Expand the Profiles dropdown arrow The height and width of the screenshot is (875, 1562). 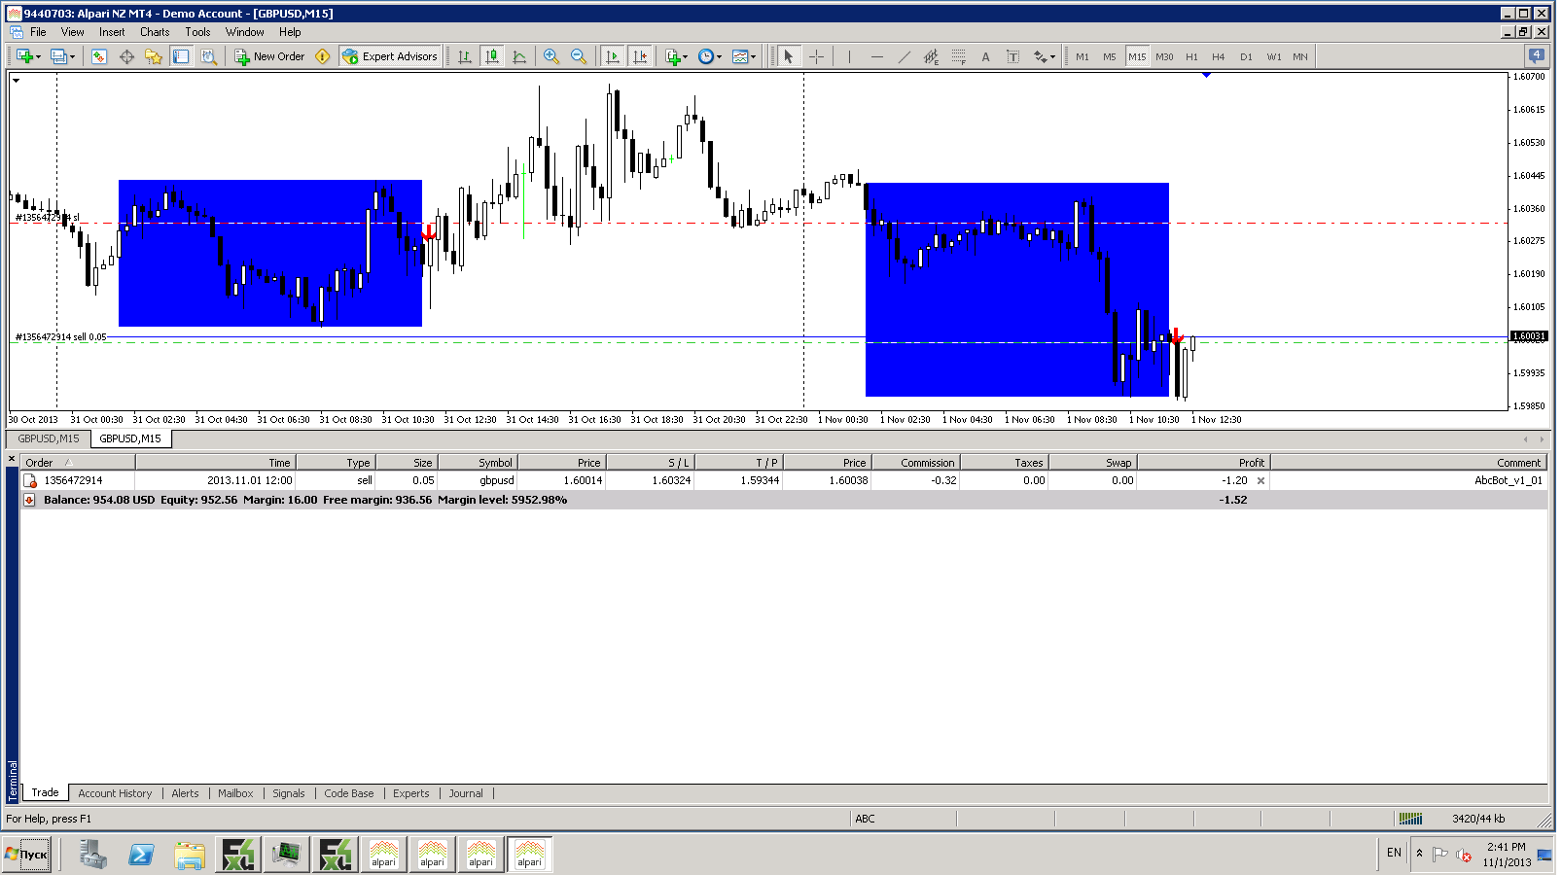coord(71,56)
